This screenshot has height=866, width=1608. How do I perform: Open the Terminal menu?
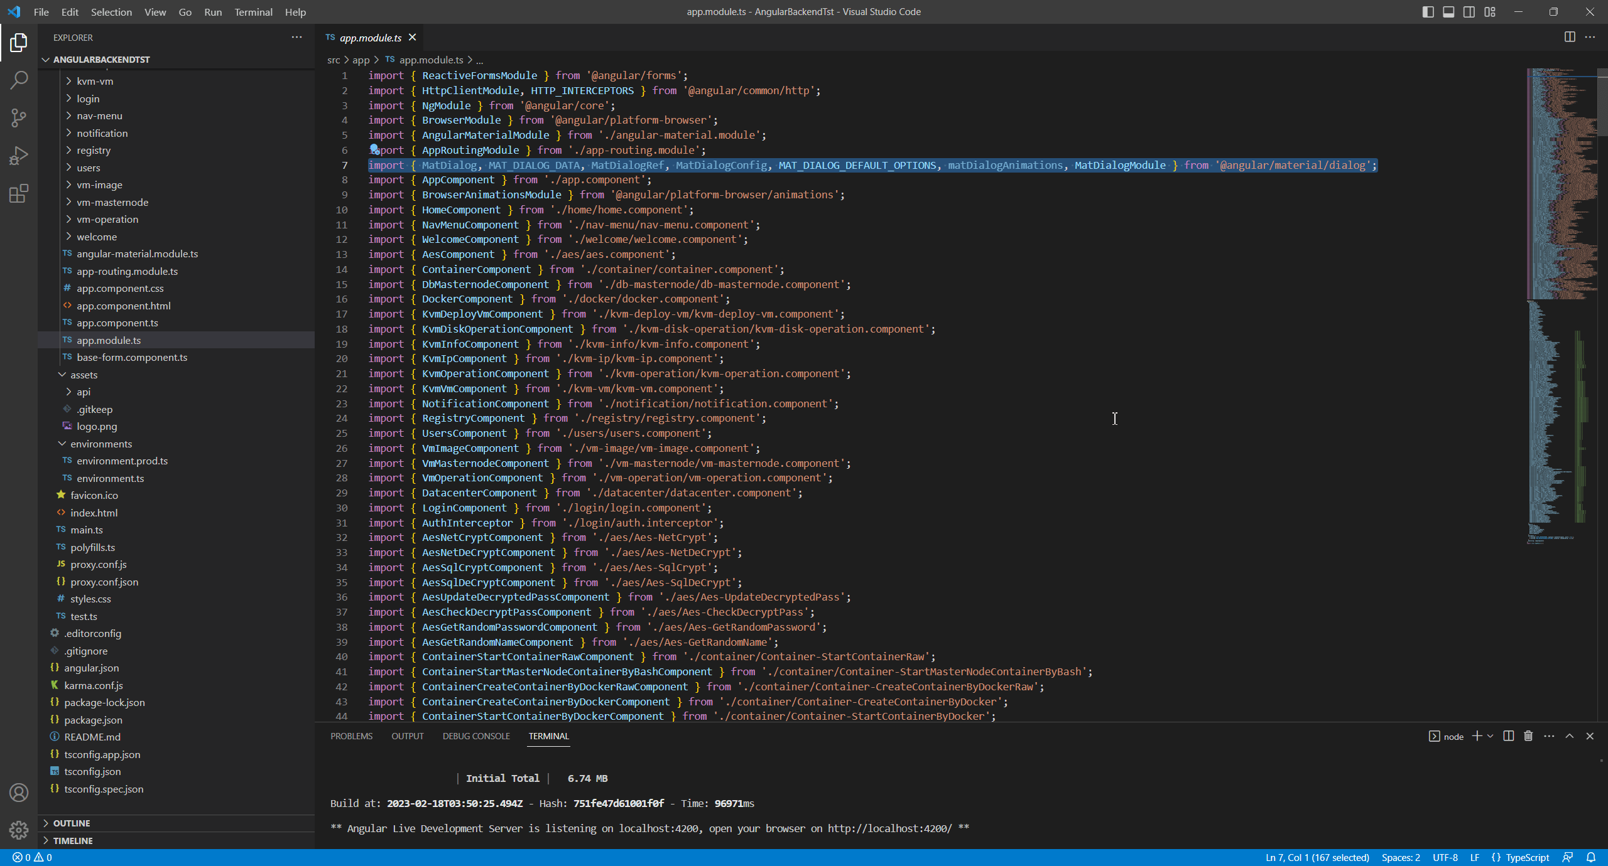[253, 12]
